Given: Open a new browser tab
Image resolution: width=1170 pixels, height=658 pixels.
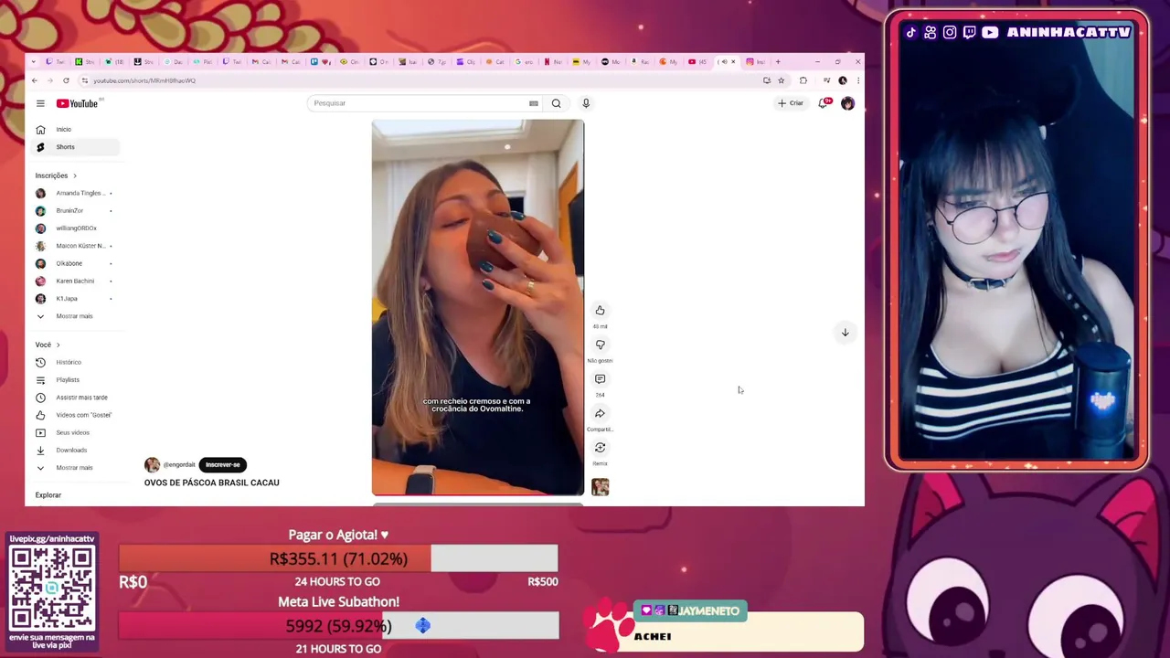Looking at the screenshot, I should pyautogui.click(x=778, y=62).
